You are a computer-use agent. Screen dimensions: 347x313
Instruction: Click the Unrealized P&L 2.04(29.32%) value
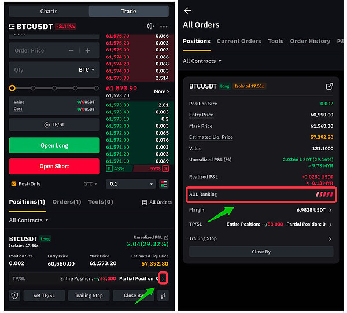click(x=147, y=244)
